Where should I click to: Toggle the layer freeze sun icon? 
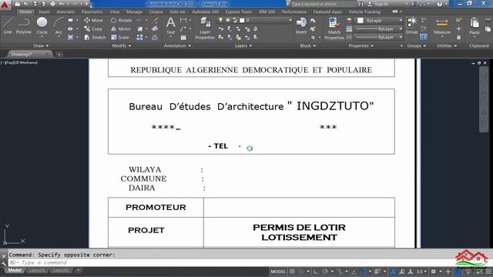pyautogui.click(x=228, y=20)
